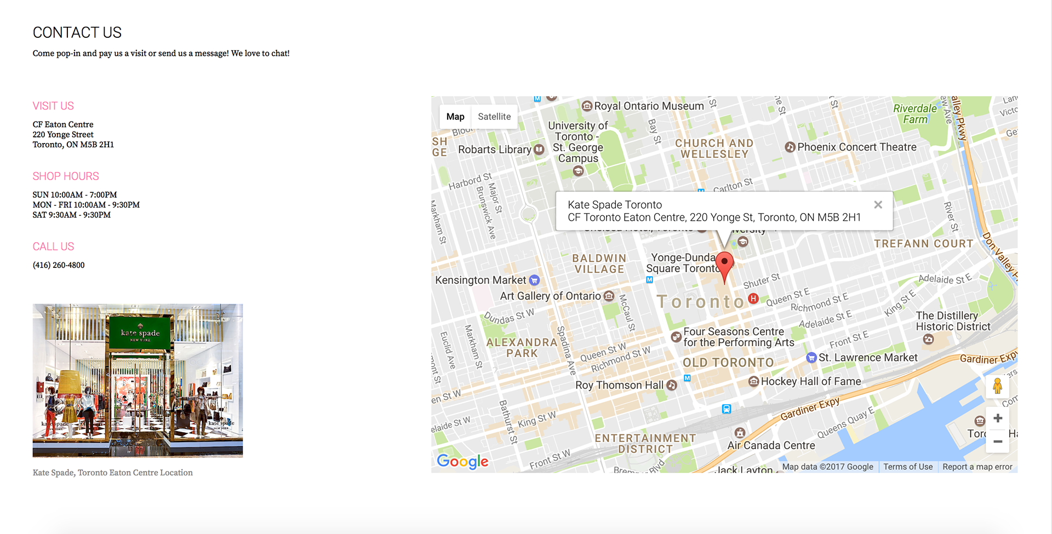
Task: Click the 'SAT 9:30AM - 9:30PM' hours line
Action: [x=72, y=215]
